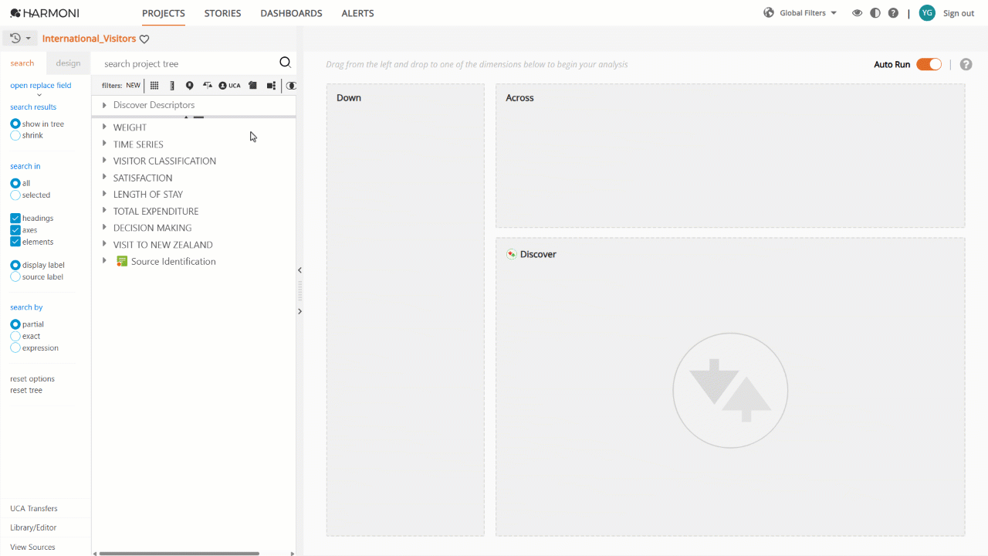Expand DECISION MAKING node
988x556 pixels.
point(104,228)
